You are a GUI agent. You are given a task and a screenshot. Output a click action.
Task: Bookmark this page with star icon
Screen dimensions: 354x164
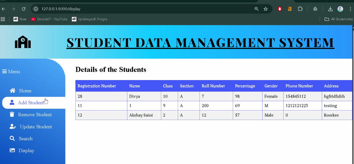pyautogui.click(x=266, y=9)
